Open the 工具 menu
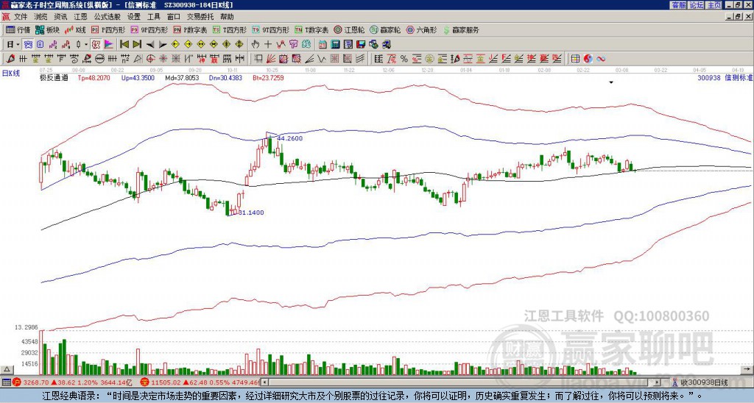The image size is (754, 403). (x=153, y=17)
